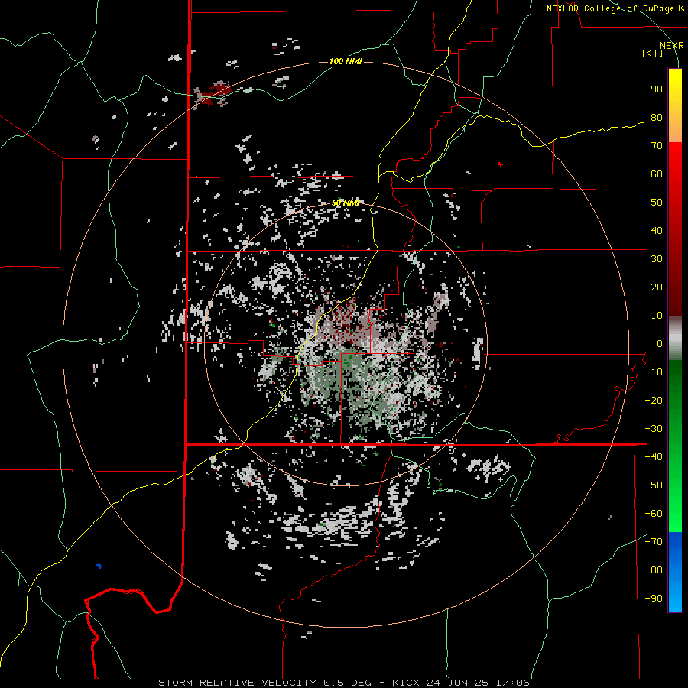Click the 0 value on the velocity scale
This screenshot has width=688, height=688.
[659, 344]
